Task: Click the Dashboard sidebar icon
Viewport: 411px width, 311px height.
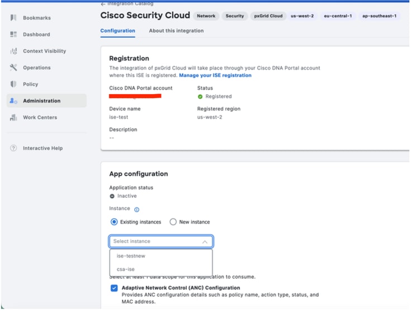Action: coord(13,34)
